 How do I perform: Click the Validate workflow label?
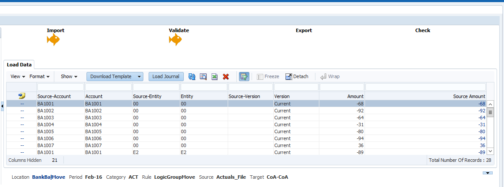click(179, 30)
